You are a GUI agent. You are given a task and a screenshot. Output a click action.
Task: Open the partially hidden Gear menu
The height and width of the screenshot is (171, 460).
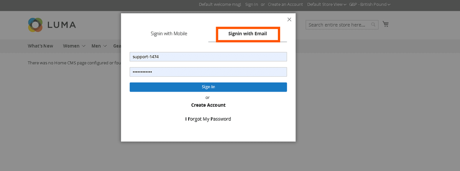pos(117,46)
